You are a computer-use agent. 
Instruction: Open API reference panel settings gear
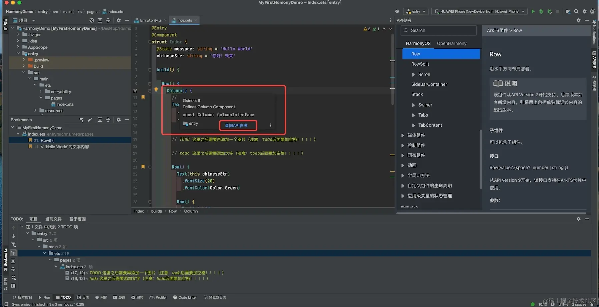[x=578, y=20]
